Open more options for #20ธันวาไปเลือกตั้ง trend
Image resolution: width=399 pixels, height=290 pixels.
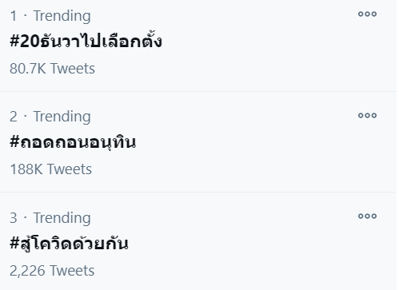pos(367,14)
